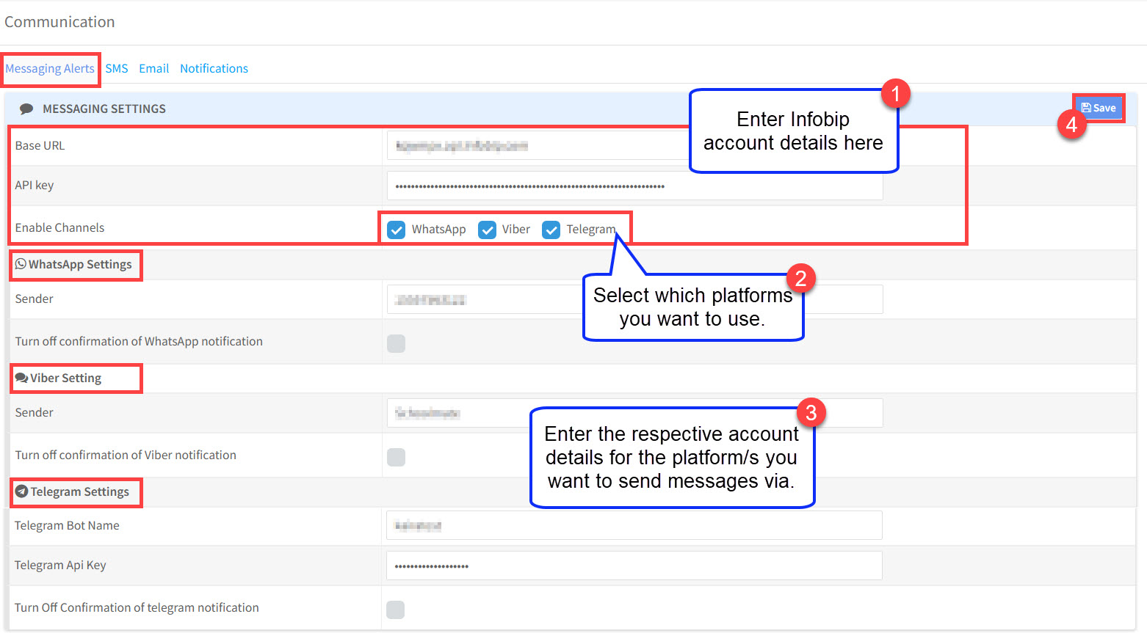Enable Turn off confirmation of WhatsApp notification

coord(397,343)
